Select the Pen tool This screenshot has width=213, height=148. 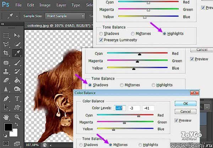(6, 98)
